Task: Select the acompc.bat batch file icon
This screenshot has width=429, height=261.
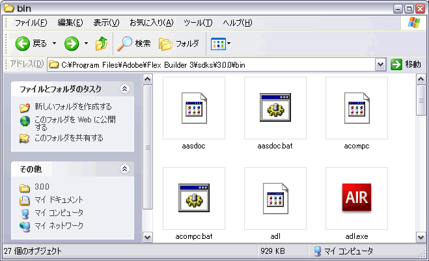Action: pos(194,198)
